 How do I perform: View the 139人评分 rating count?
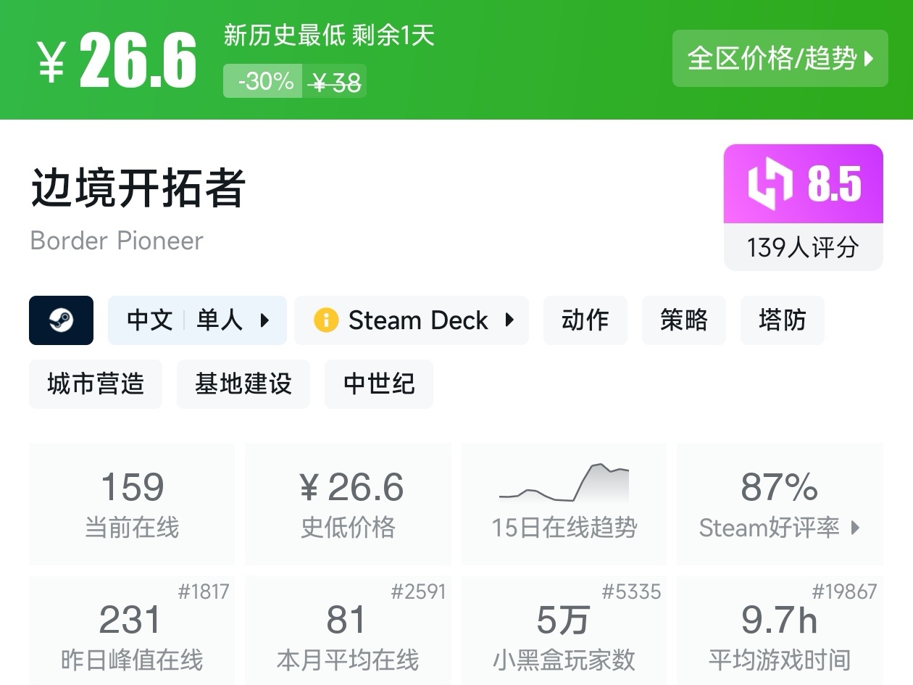(803, 248)
